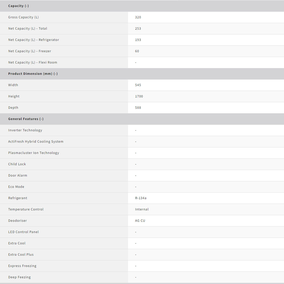This screenshot has height=284, width=284.
Task: Select the freezer capacity value 60
Action: point(137,51)
